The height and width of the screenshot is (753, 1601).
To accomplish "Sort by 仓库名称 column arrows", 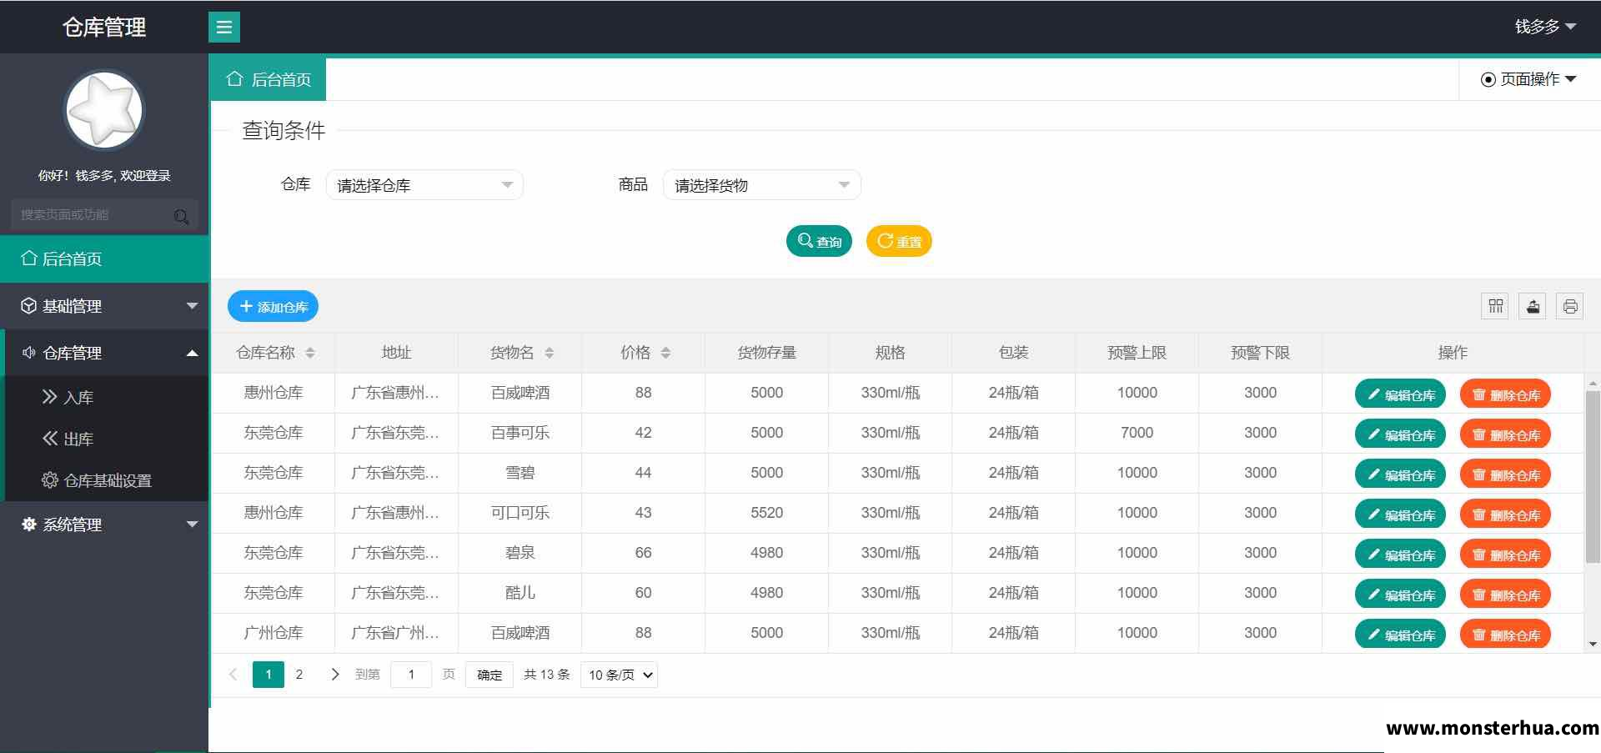I will click(310, 353).
